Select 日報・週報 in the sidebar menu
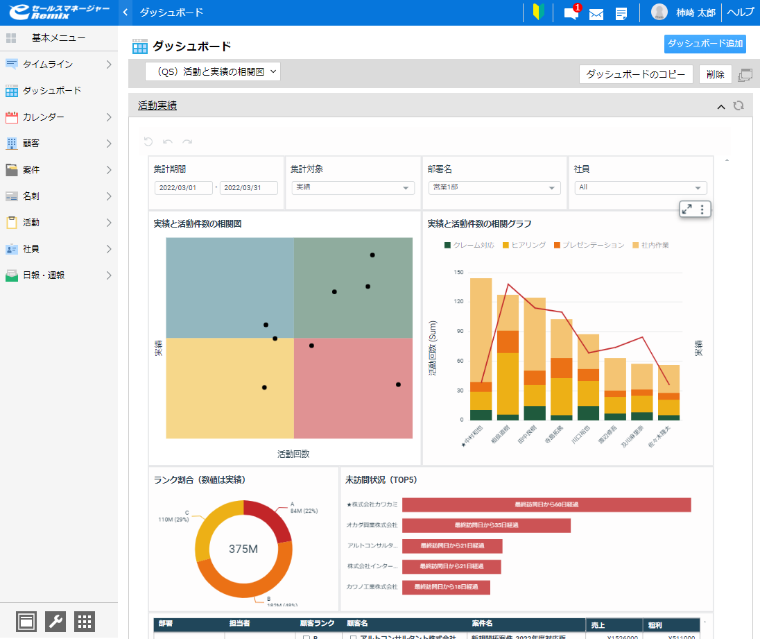760x639 pixels. (x=44, y=275)
